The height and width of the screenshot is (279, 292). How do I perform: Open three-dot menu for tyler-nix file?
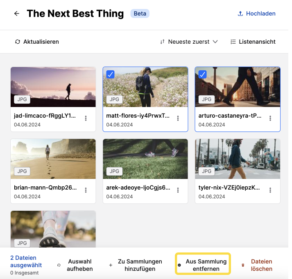[x=270, y=190]
